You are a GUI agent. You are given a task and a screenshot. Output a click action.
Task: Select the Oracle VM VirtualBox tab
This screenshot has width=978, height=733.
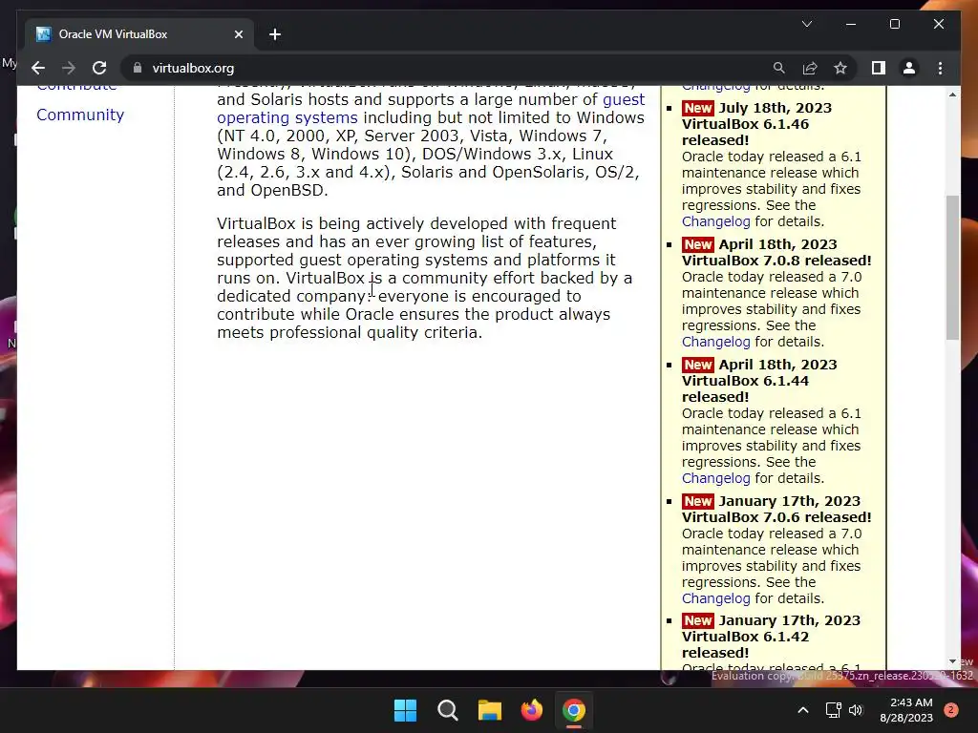pos(139,34)
